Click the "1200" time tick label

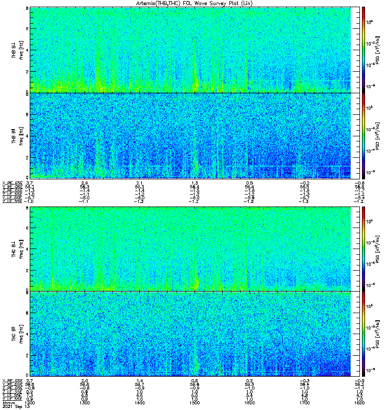tap(30, 403)
